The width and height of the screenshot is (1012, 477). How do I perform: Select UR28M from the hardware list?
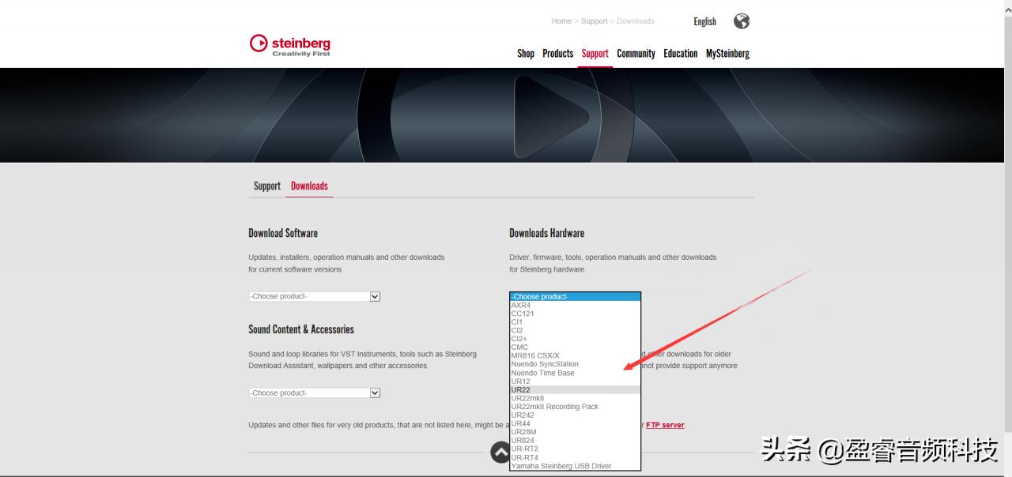click(575, 432)
